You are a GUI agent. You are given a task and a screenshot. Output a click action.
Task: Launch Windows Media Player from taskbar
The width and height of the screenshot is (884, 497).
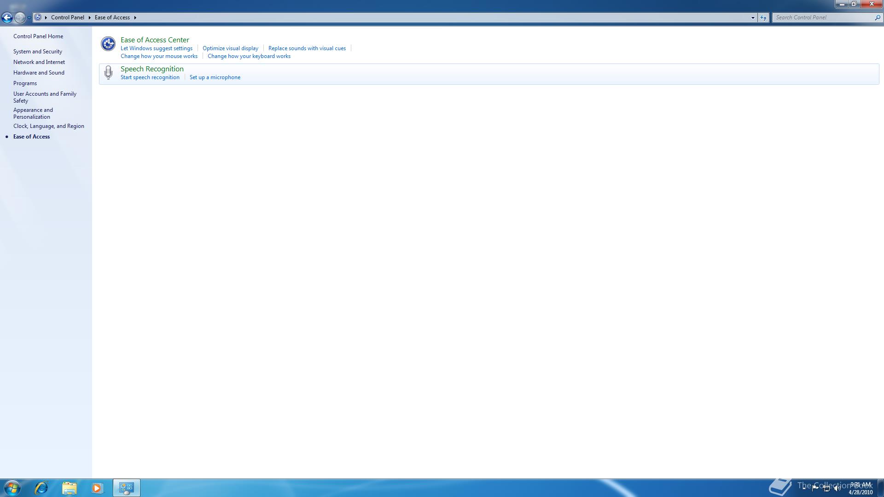(97, 488)
